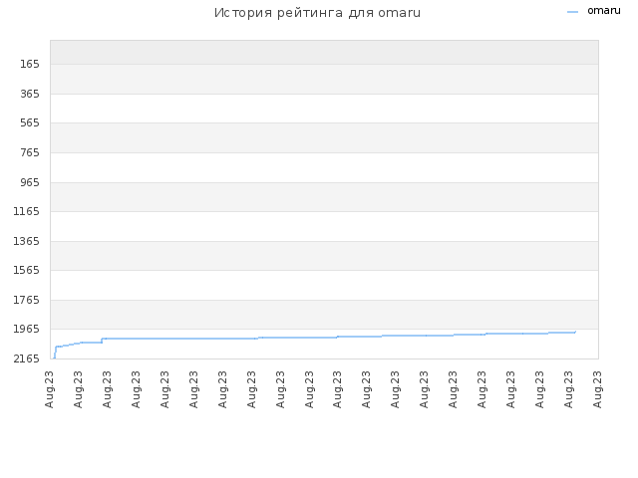This screenshot has width=638, height=478.
Task: Click the initial steep rise of the rating line
Action: point(56,353)
